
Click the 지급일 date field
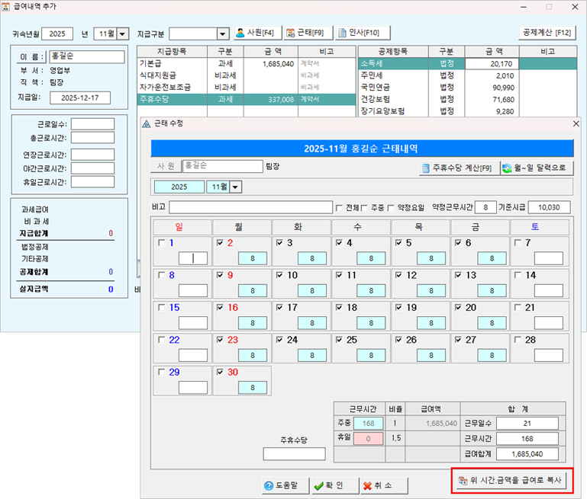click(80, 98)
